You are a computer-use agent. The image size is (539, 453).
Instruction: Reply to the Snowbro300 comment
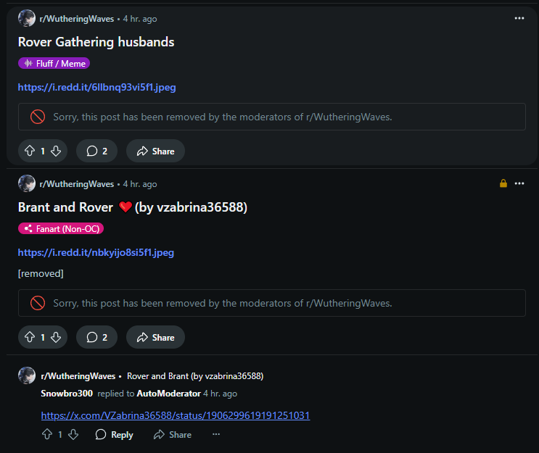114,434
